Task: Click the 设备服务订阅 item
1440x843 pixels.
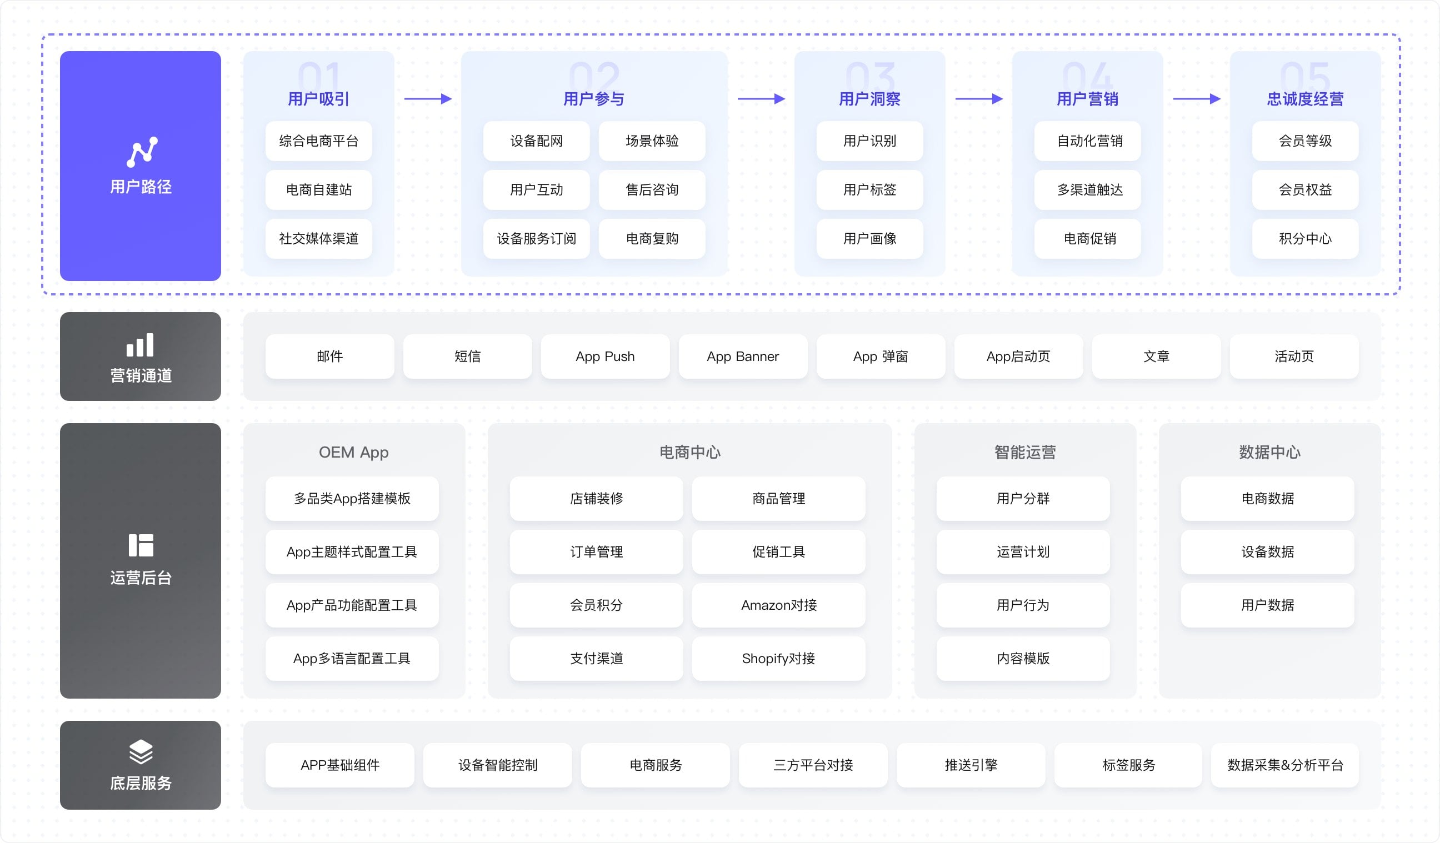Action: click(x=536, y=239)
